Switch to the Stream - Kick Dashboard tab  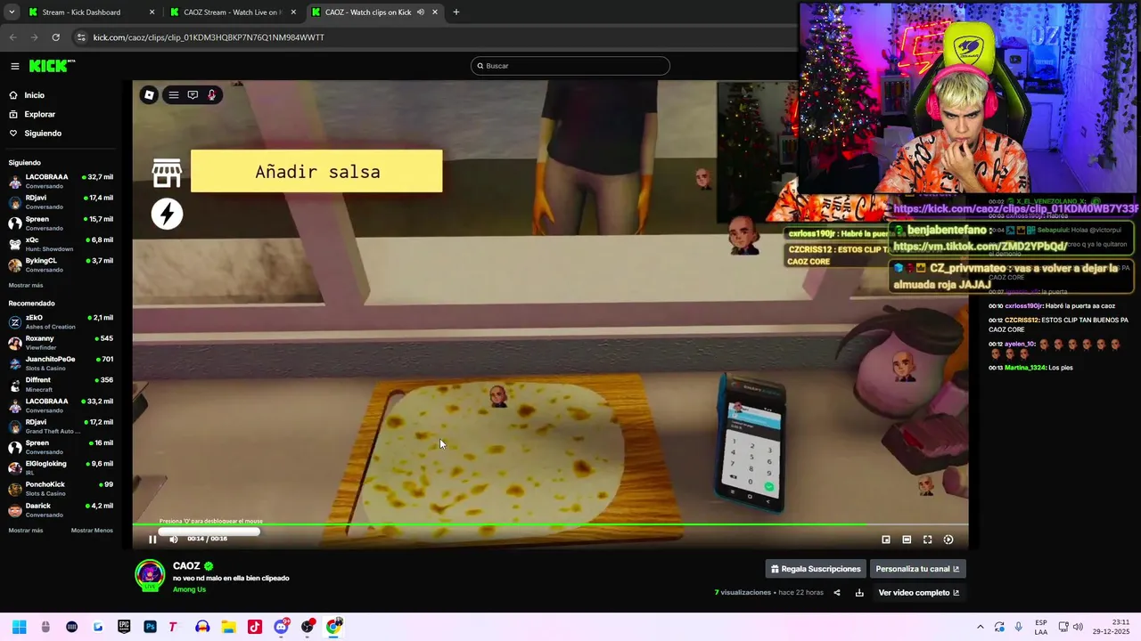(x=91, y=12)
